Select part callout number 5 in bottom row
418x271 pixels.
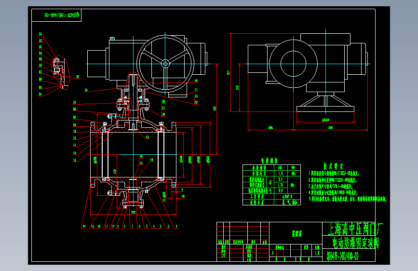point(147,226)
